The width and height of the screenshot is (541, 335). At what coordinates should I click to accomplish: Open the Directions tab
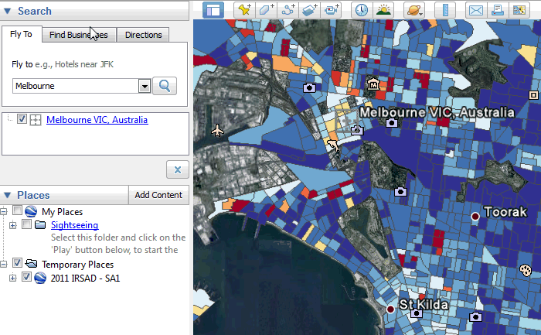pos(144,35)
